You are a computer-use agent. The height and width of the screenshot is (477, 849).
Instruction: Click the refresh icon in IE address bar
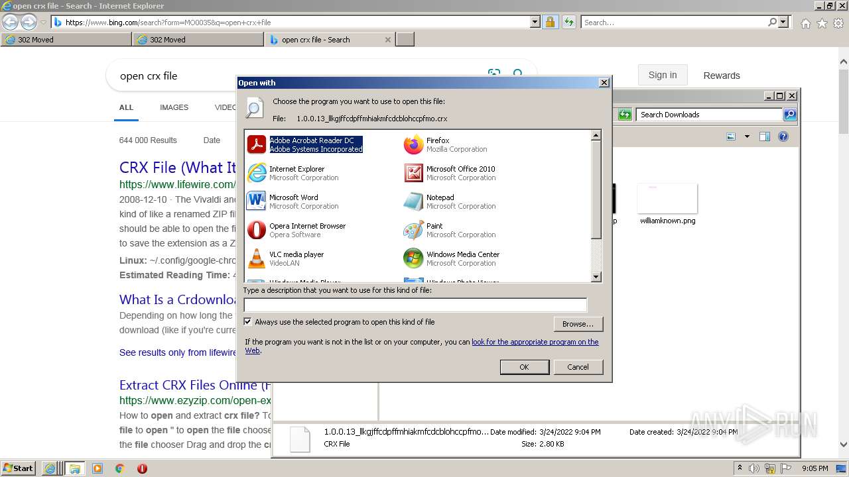point(568,22)
